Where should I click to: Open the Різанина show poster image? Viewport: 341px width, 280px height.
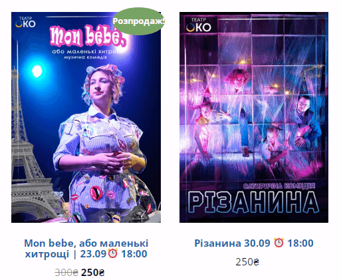pos(254,117)
